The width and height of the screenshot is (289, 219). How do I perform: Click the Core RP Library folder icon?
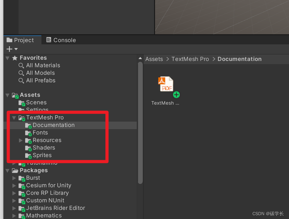22,194
